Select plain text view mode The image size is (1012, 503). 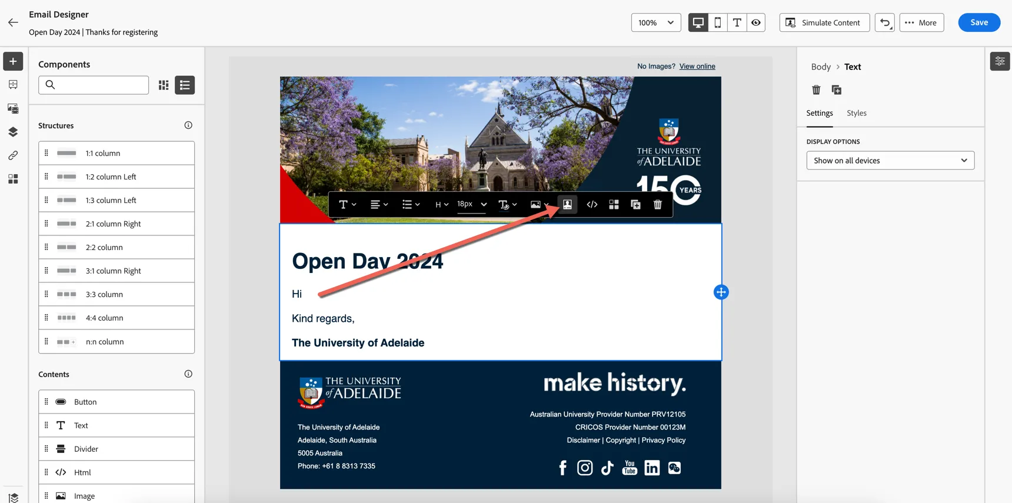[737, 22]
